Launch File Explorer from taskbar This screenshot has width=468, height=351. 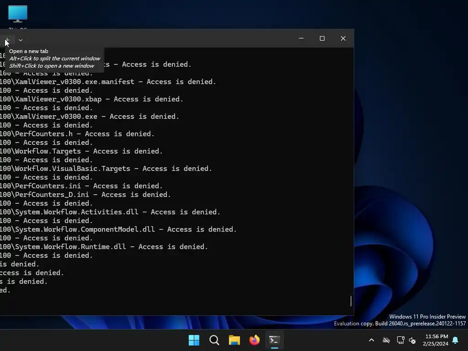tap(234, 340)
